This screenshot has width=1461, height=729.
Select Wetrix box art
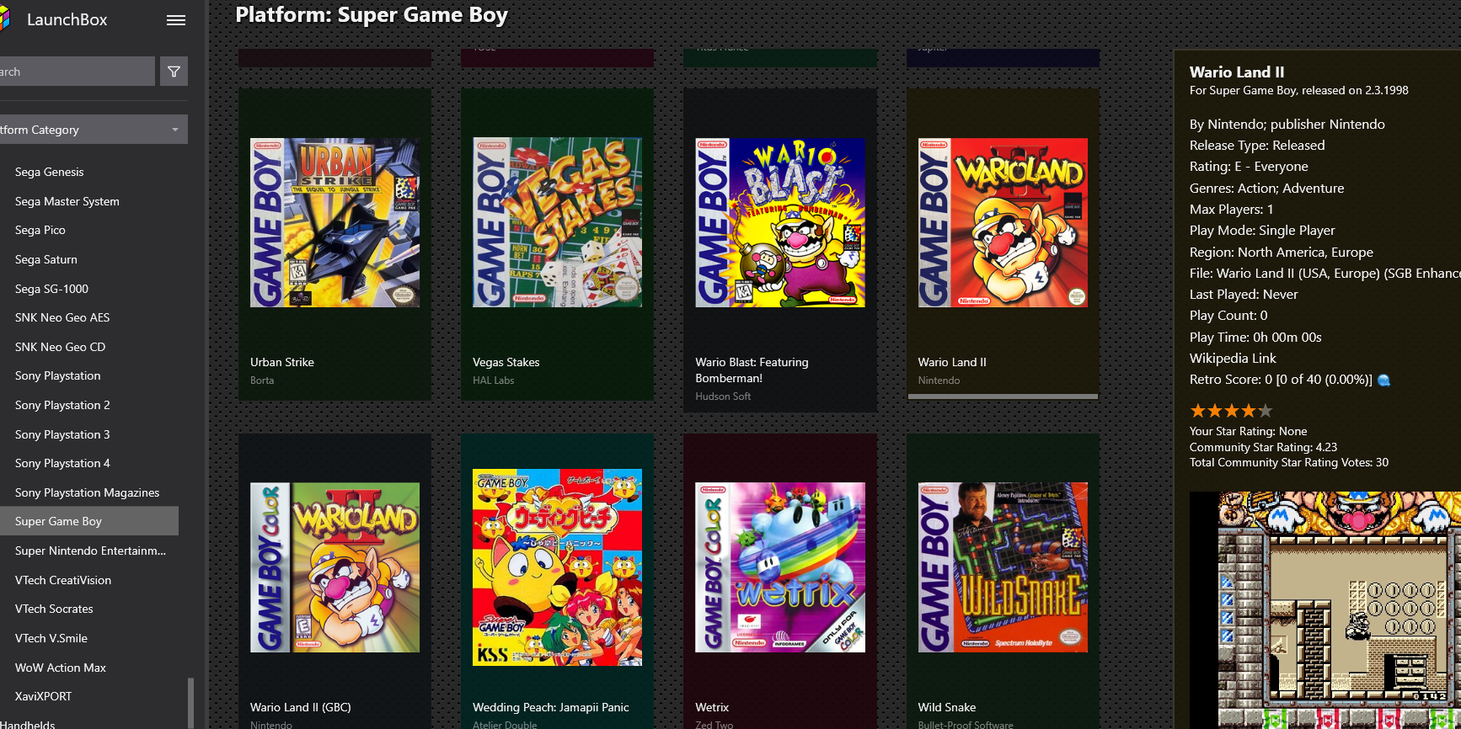[x=780, y=567]
